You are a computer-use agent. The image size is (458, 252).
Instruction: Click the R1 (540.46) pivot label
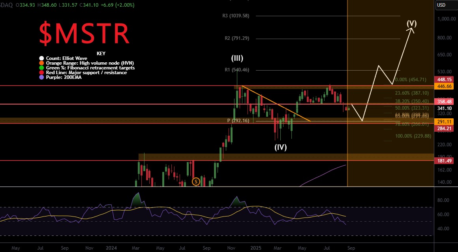236,70
